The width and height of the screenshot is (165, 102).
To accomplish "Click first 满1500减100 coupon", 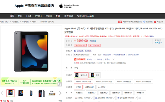I will click(x=80, y=45).
